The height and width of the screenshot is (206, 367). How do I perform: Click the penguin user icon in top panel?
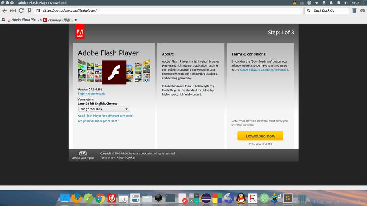point(294,3)
